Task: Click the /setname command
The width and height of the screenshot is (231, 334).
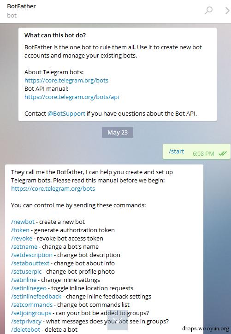Action: coord(24,246)
